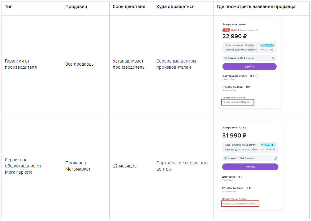The height and width of the screenshot is (221, 311).
Task: Click info icon in Кредит от 621 ₽ row
Action: click(274, 58)
